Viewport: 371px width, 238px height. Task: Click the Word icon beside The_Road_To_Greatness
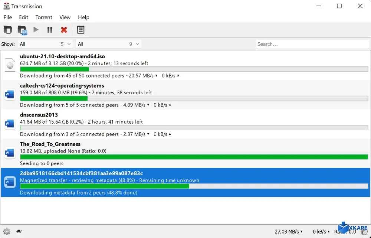point(10,153)
